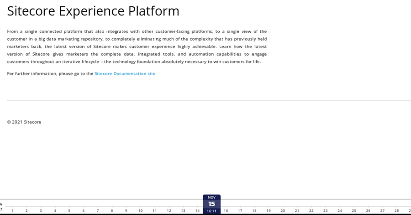Select day 26 on the timeline

368,210
